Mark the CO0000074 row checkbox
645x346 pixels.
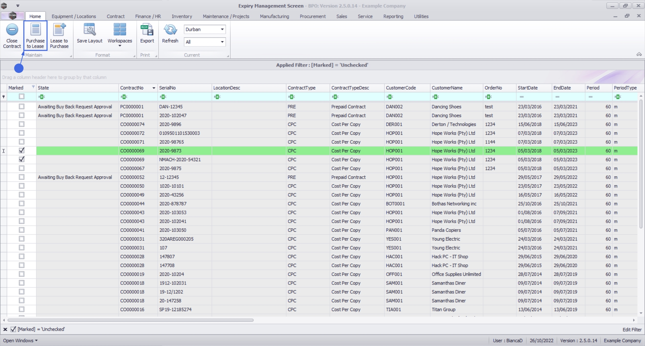21,124
